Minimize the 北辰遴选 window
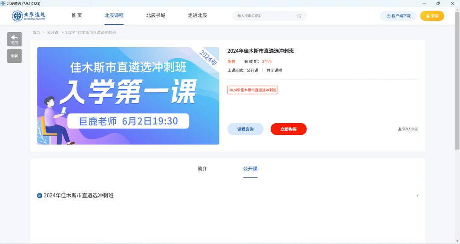The height and width of the screenshot is (244, 460). [424, 3]
